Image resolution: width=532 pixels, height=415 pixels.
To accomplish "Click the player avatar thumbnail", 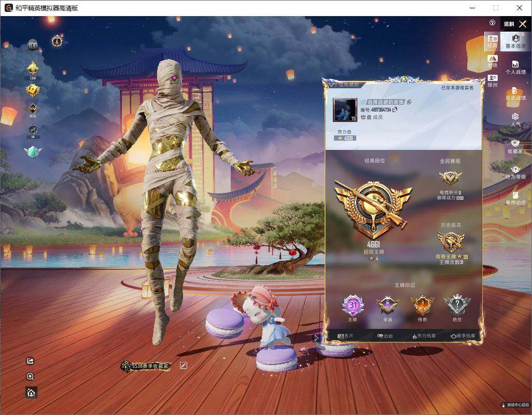I will coord(345,110).
